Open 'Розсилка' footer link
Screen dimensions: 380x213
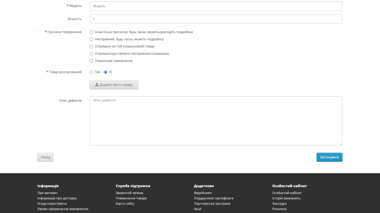click(279, 209)
